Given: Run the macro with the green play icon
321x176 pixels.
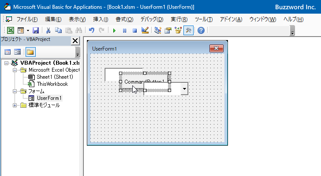Looking at the screenshot, I should (114, 31).
